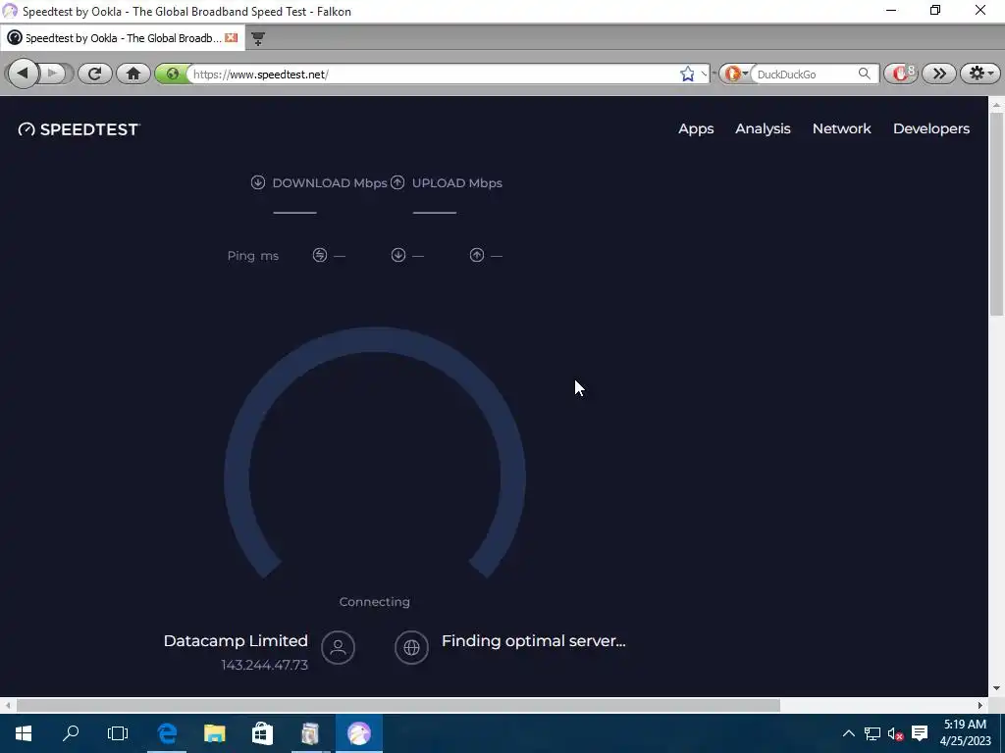Click the download latency icon in Ping row
Image resolution: width=1005 pixels, height=753 pixels.
tap(398, 255)
